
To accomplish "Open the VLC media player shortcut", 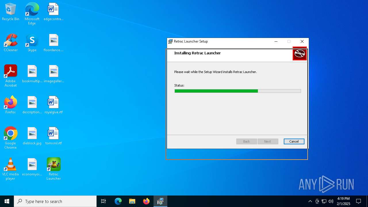I will coord(11,169).
